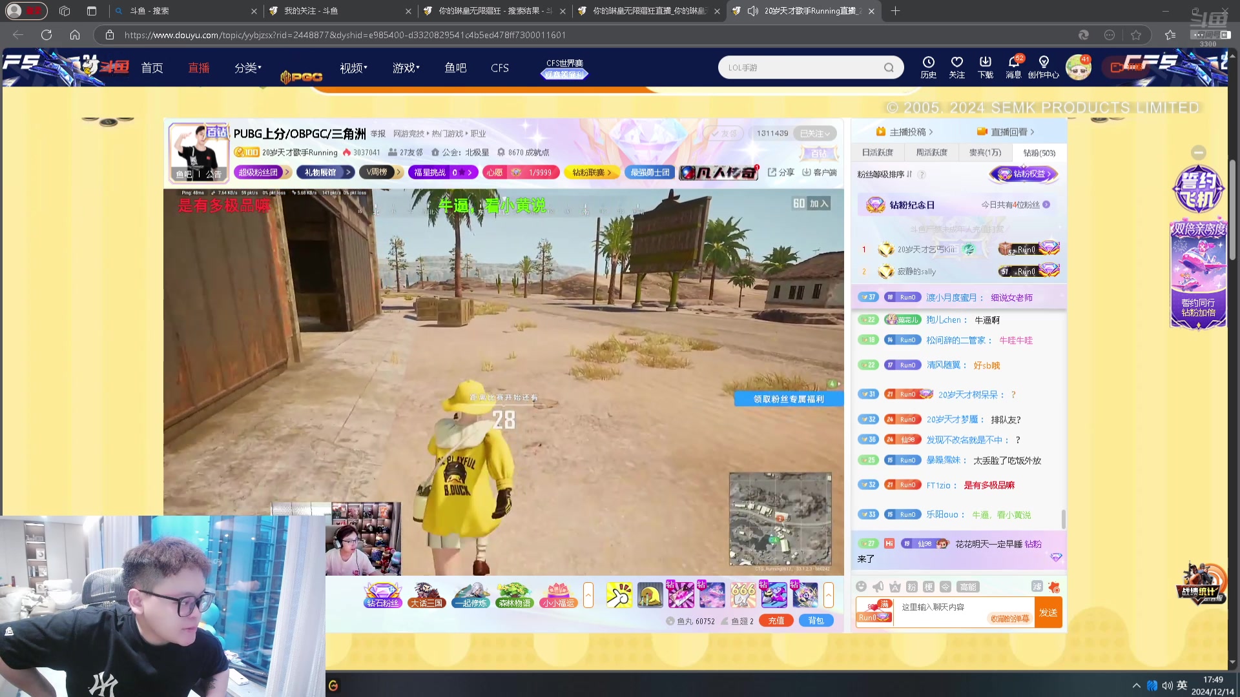Click the search magnifier in the search box
This screenshot has width=1240, height=697.
tap(889, 68)
